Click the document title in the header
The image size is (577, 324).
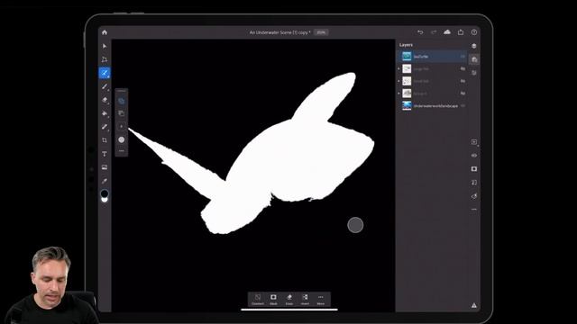click(279, 32)
